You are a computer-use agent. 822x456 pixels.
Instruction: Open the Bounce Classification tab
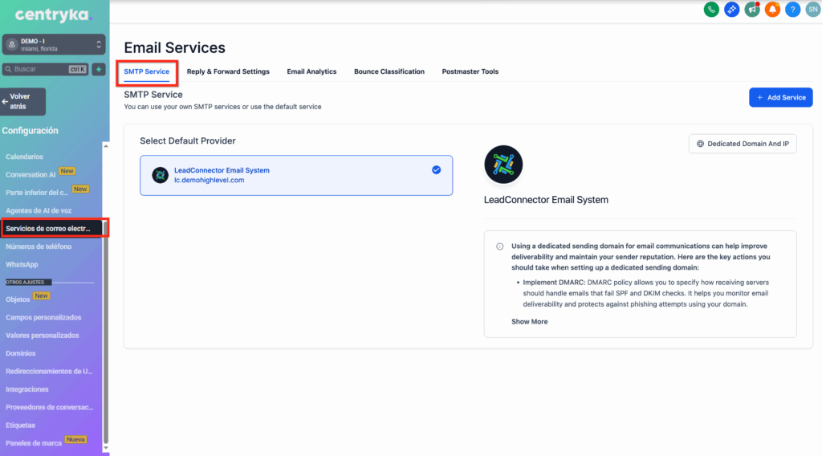click(x=389, y=71)
